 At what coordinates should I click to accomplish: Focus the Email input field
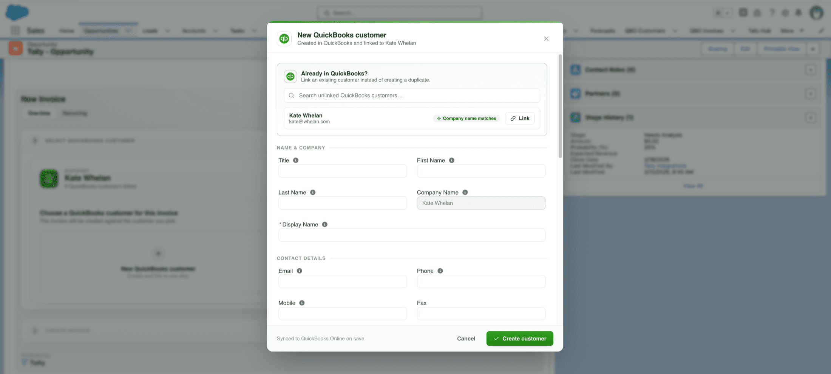coord(343,282)
